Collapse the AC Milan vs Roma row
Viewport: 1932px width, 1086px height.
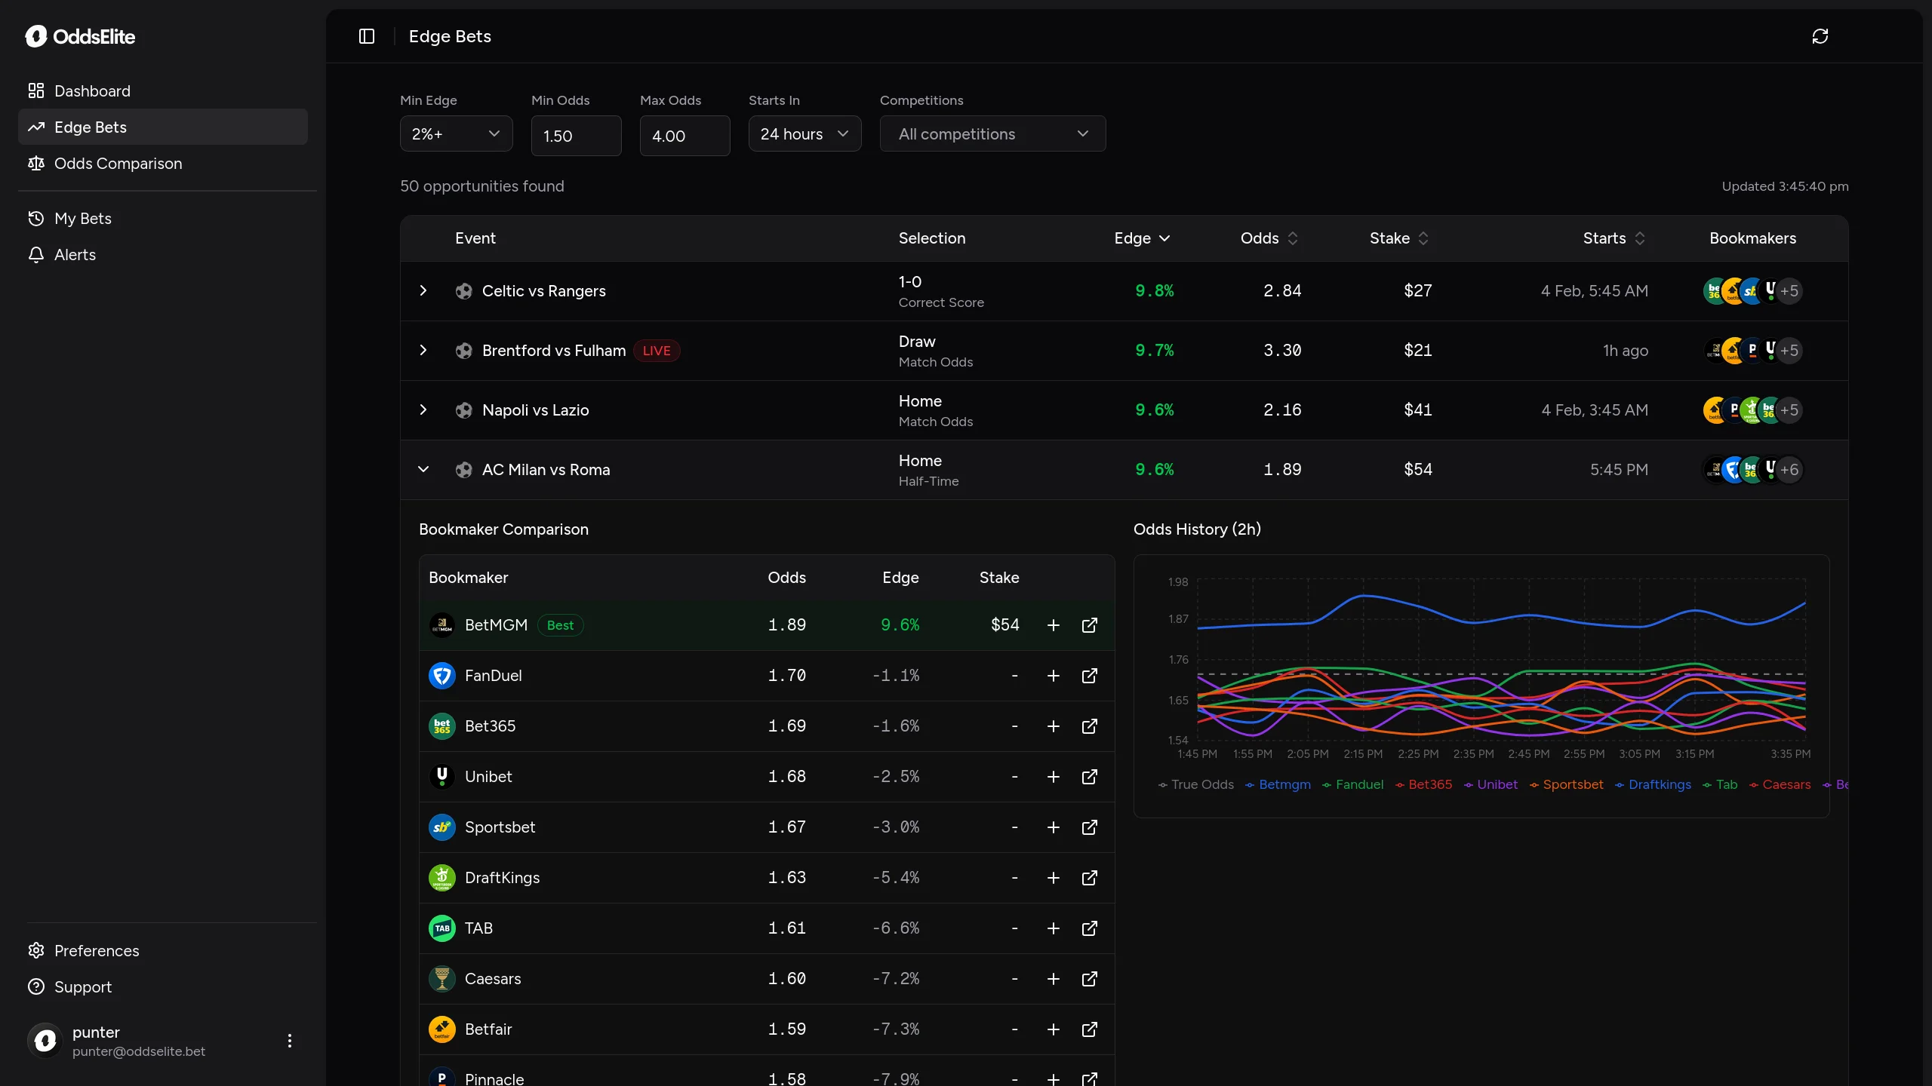click(423, 469)
